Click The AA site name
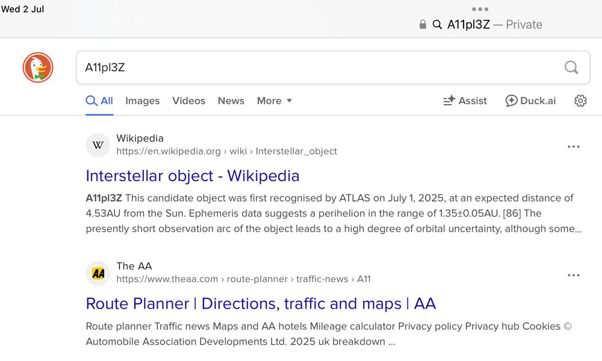The height and width of the screenshot is (361, 602). pyautogui.click(x=134, y=266)
